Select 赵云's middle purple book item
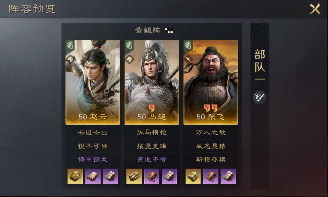The image size is (328, 197). [x=93, y=176]
